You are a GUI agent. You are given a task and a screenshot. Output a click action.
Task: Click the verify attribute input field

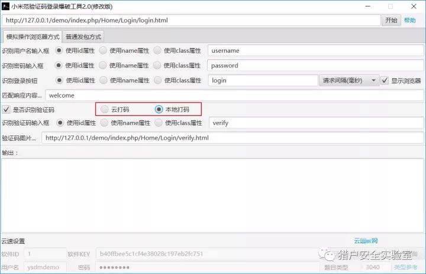click(317, 123)
